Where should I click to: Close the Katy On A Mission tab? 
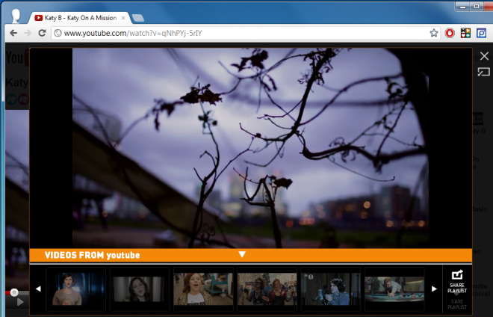123,18
